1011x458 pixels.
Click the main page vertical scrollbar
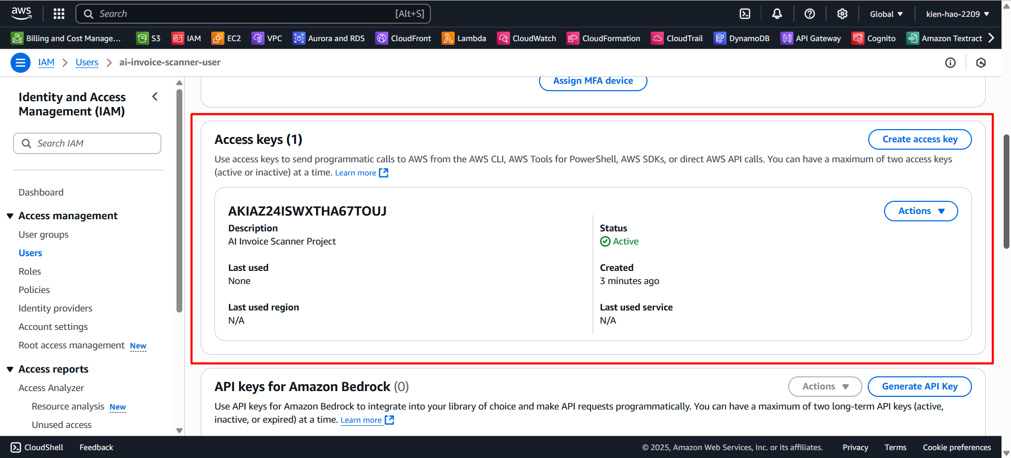1007,191
